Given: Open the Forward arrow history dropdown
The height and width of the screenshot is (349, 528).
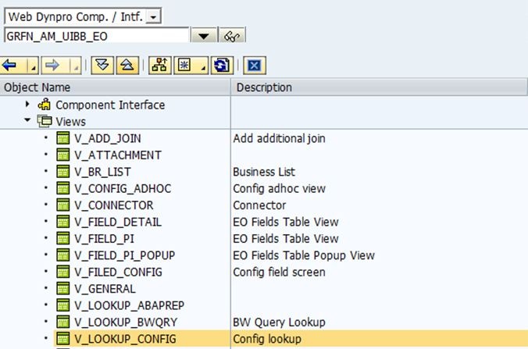Looking at the screenshot, I should (76, 66).
